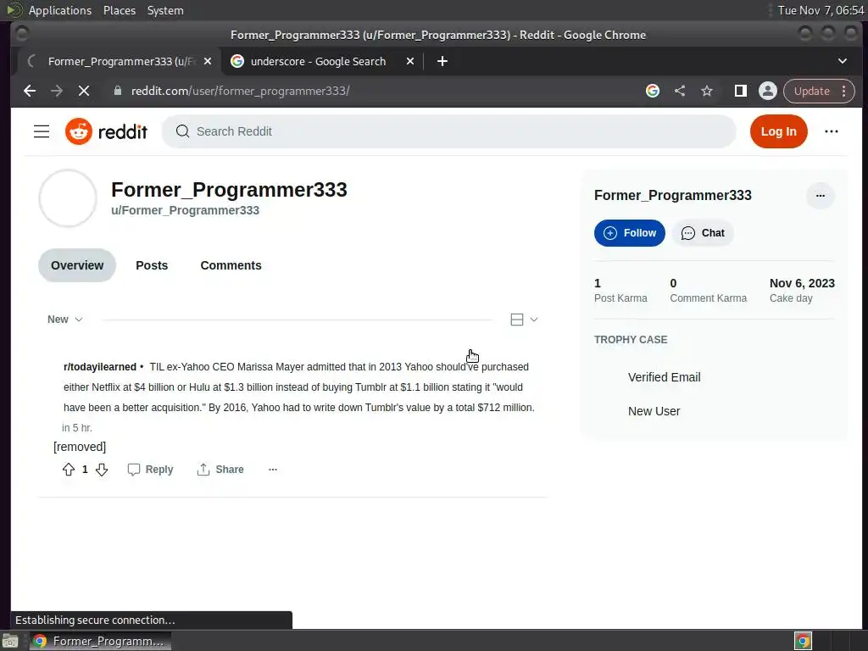The image size is (868, 651).
Task: Click the New User trophy
Action: pyautogui.click(x=654, y=411)
